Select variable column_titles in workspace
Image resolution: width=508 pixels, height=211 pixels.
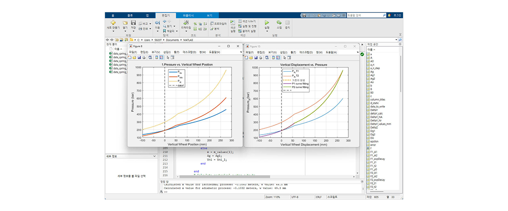click(378, 100)
